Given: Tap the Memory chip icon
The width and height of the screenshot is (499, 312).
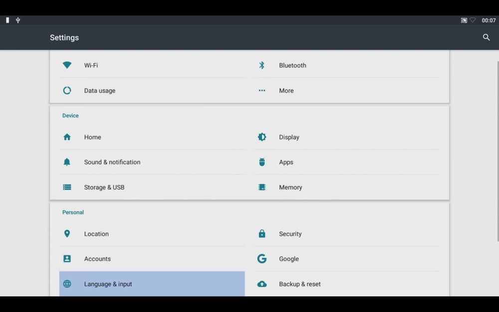Looking at the screenshot, I should point(261,187).
